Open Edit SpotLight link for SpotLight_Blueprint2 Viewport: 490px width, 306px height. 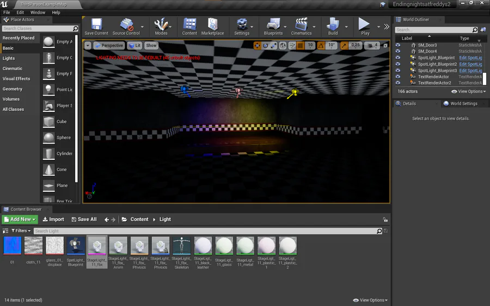click(470, 64)
